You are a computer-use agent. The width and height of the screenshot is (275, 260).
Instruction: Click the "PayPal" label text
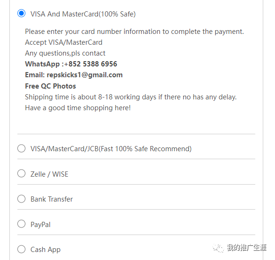point(40,225)
